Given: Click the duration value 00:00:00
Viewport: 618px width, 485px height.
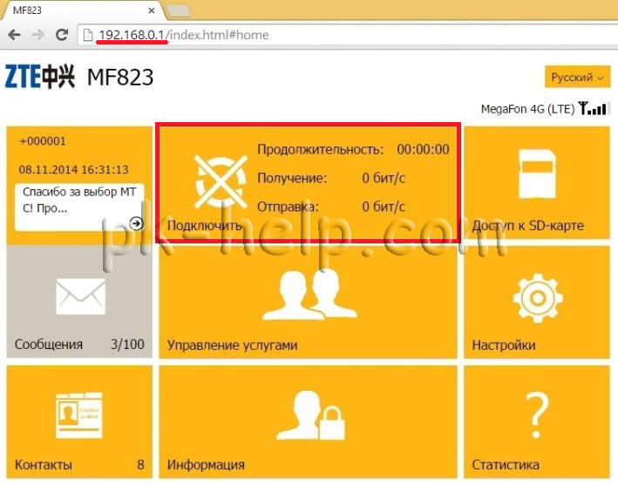Looking at the screenshot, I should coord(423,149).
